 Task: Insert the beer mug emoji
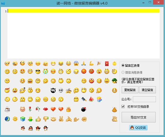99,99
